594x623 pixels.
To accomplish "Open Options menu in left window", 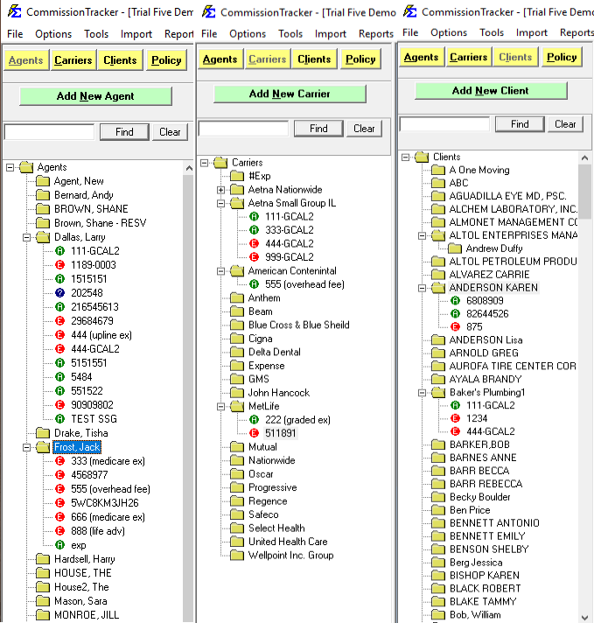I will click(53, 34).
